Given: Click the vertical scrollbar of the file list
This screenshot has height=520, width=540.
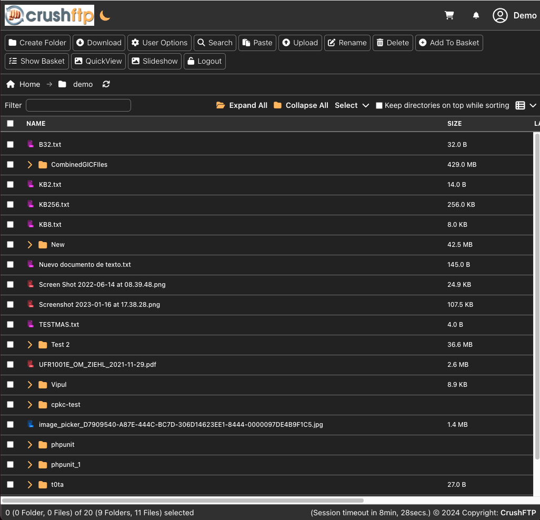Looking at the screenshot, I should click(x=536, y=296).
